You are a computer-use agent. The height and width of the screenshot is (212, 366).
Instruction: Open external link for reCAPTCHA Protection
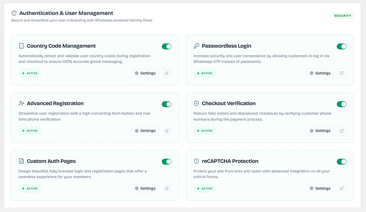click(342, 188)
